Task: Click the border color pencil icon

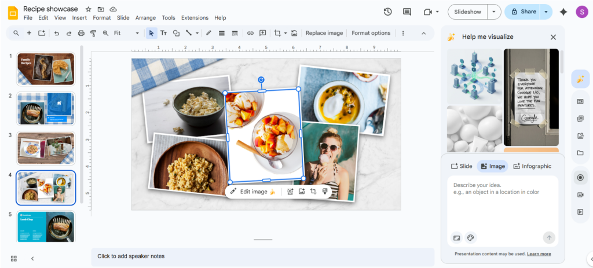Action: coord(208,33)
